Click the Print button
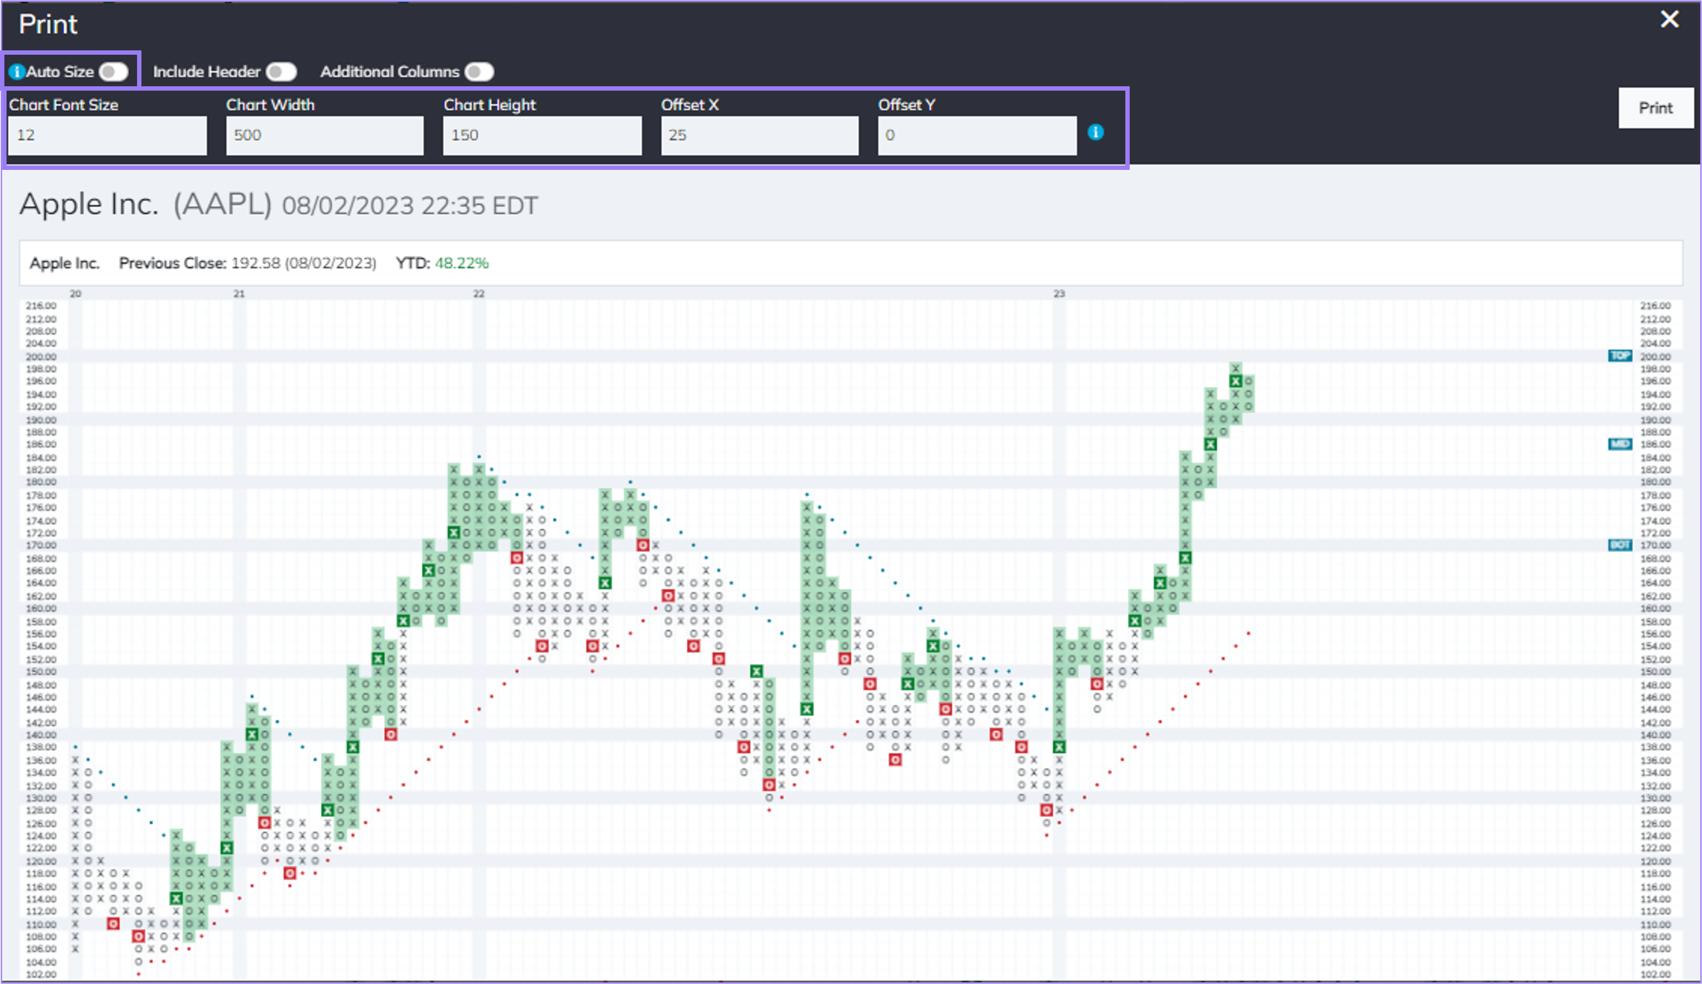1702x984 pixels. click(x=1656, y=108)
